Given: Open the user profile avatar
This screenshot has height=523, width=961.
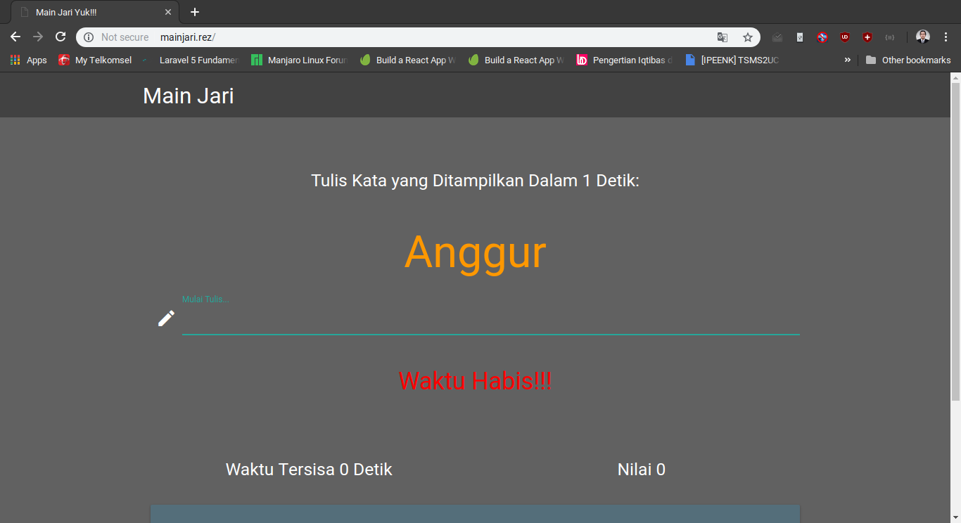Looking at the screenshot, I should click(x=923, y=37).
